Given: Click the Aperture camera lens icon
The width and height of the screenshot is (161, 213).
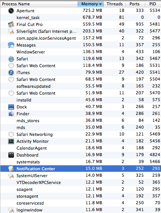Looking at the screenshot, I should coord(11,11).
